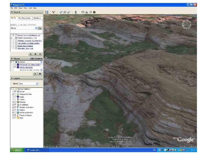This screenshot has width=207, height=155.
Task: Toggle the sidebar with the toolbar icon
Action: (x=47, y=12)
